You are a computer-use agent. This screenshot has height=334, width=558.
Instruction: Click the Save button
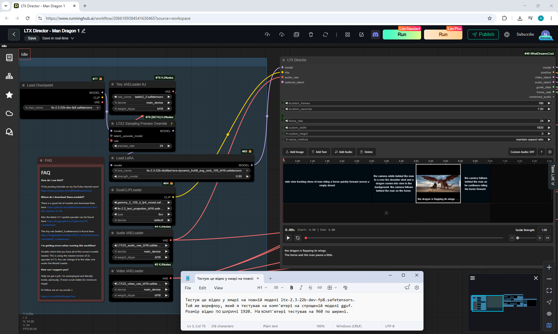pos(32,38)
